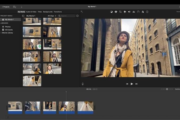Viewport: 180px width, 120px height.
Task: Click the Import Media down-arrow icon
Action: point(22,7)
